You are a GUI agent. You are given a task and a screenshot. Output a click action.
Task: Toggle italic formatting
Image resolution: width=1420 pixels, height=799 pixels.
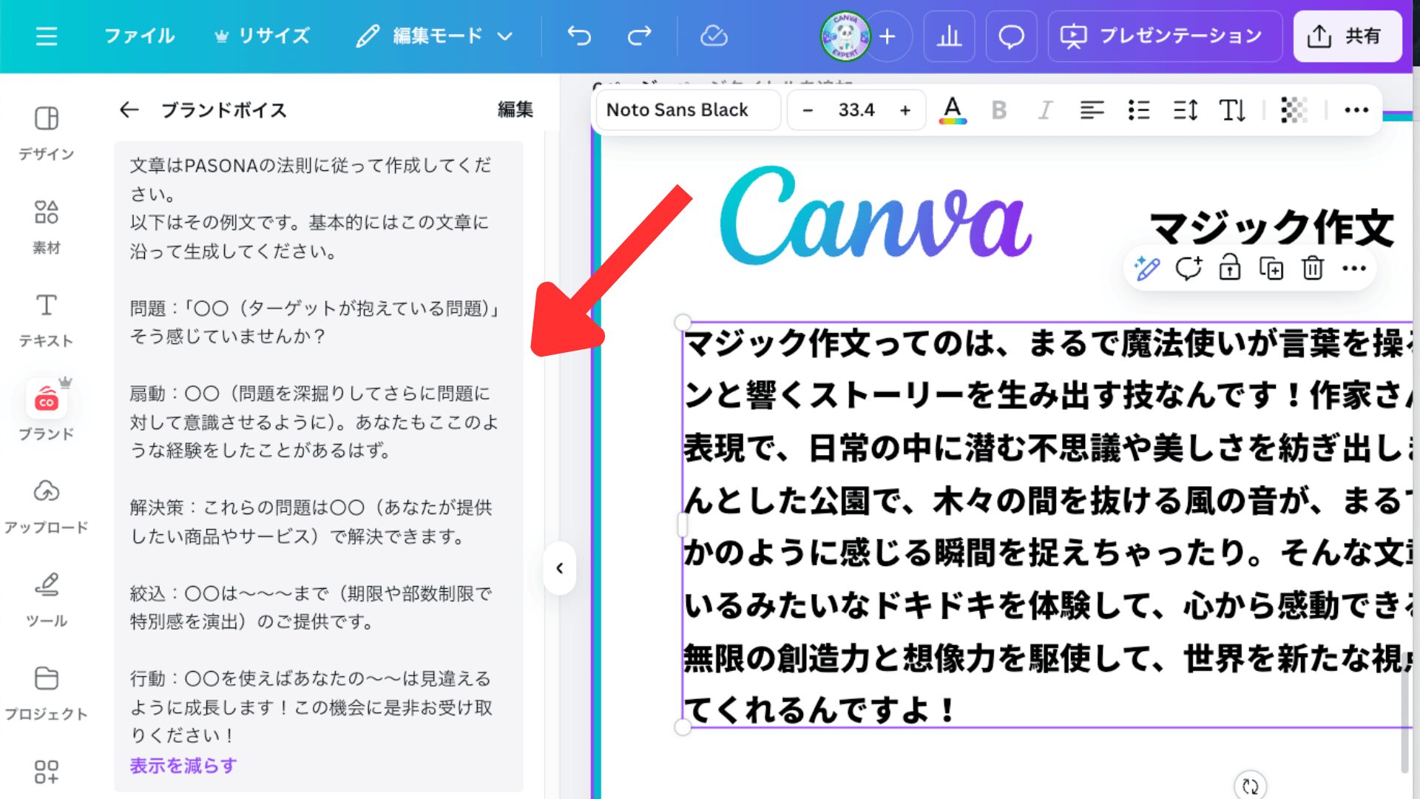click(1044, 110)
